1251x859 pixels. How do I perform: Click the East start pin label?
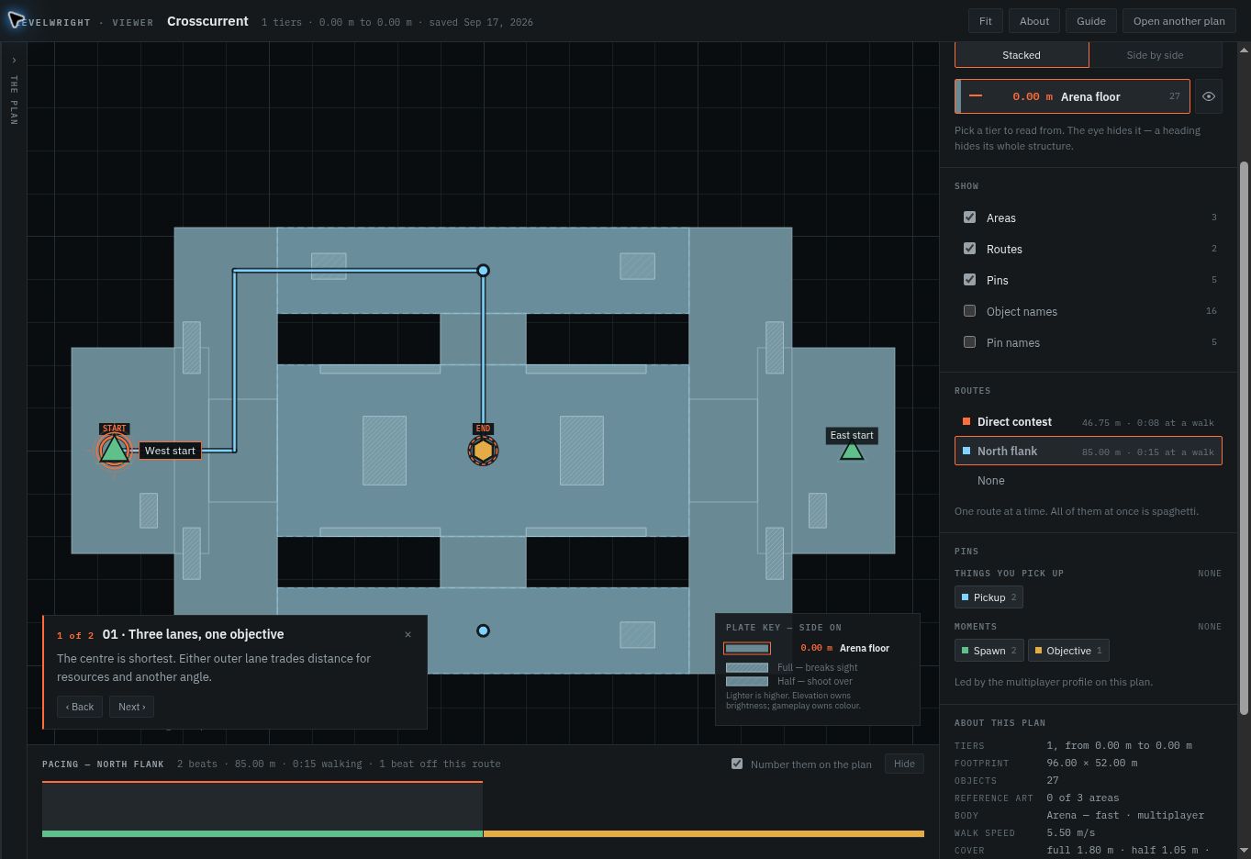tap(852, 435)
